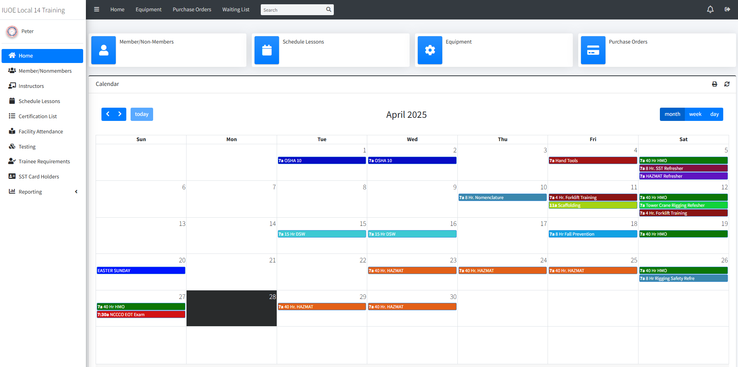The height and width of the screenshot is (367, 738).
Task: Click the today button
Action: 141,114
